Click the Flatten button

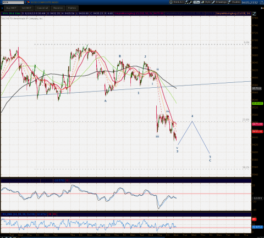(72, 8)
